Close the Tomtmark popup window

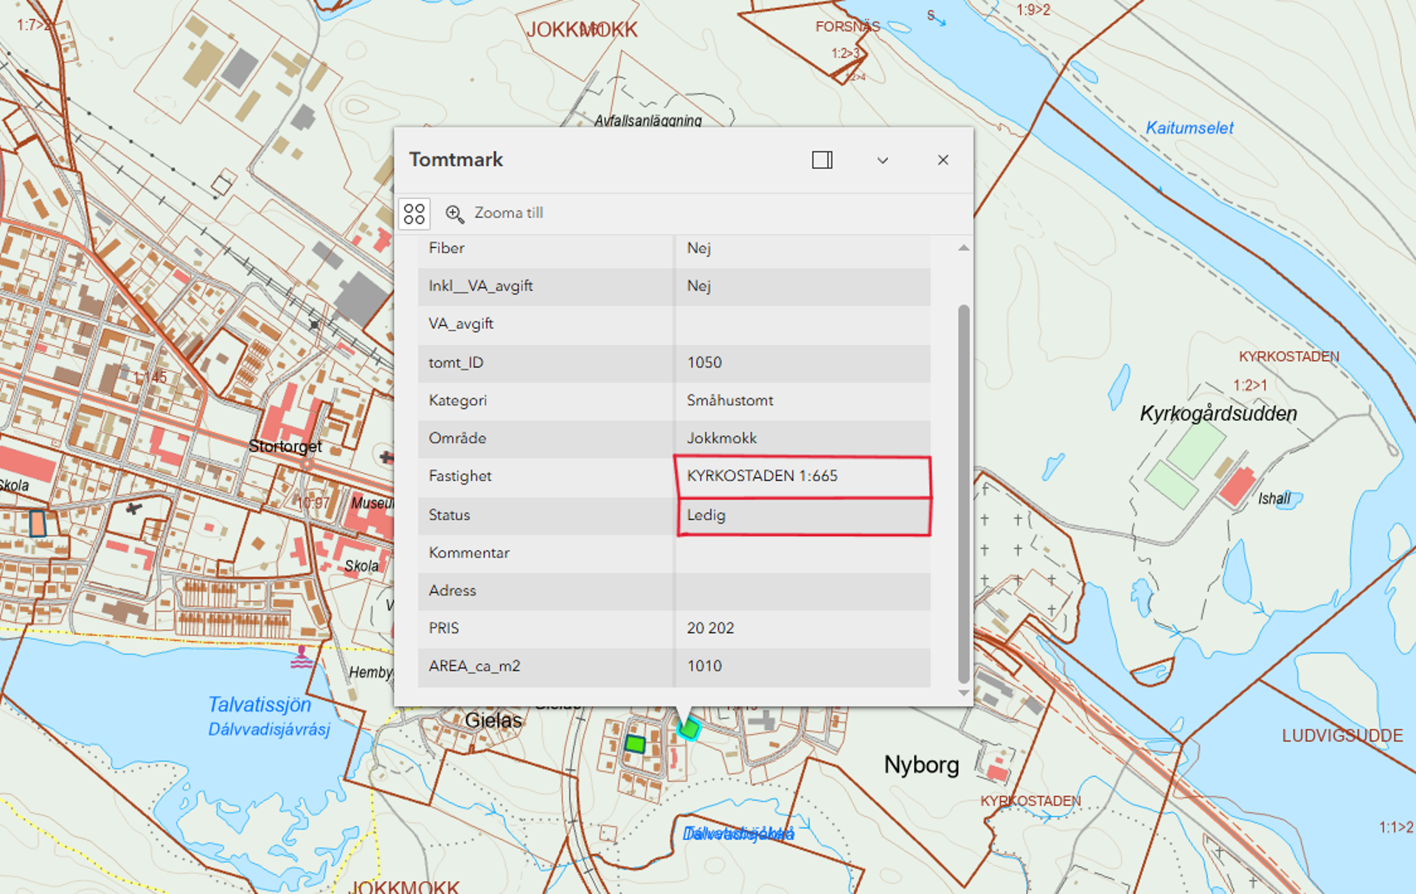pyautogui.click(x=943, y=160)
